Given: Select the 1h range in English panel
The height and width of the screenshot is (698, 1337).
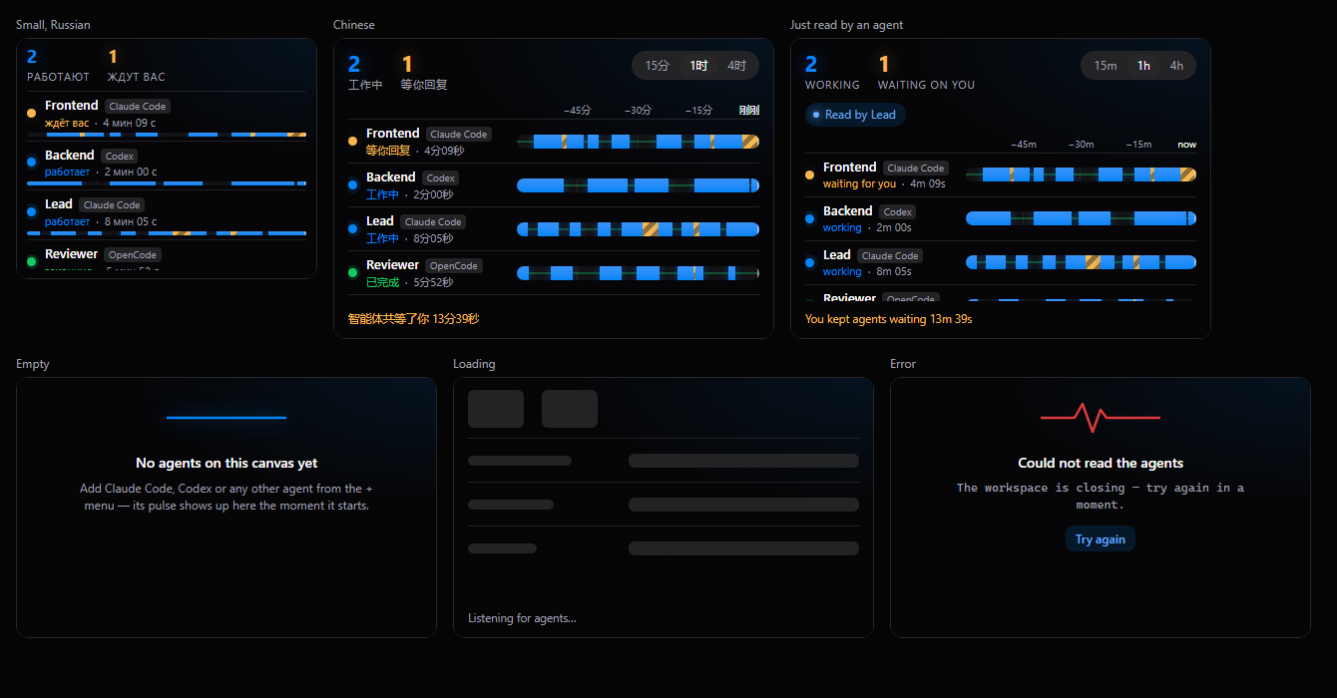Looking at the screenshot, I should pyautogui.click(x=1143, y=66).
